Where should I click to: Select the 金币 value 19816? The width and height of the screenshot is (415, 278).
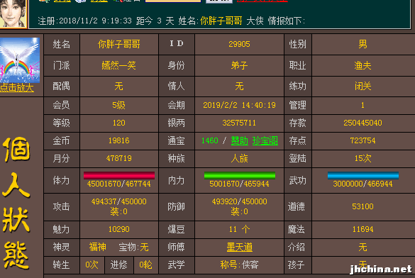pyautogui.click(x=119, y=140)
